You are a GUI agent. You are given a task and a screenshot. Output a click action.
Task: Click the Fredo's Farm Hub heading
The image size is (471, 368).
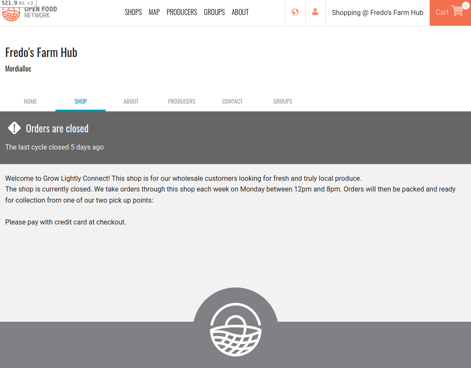(41, 52)
